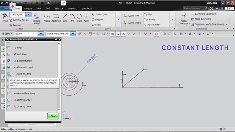The height and width of the screenshot is (132, 235).
Task: Expand the curve gallery more arrow
Action: tap(118, 19)
